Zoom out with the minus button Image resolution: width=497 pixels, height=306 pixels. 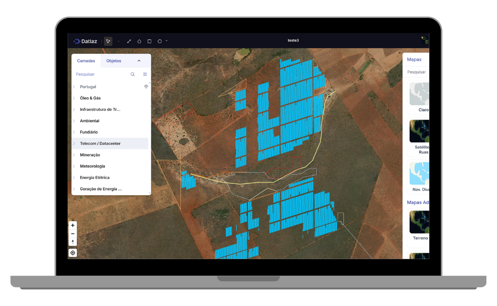click(x=73, y=233)
